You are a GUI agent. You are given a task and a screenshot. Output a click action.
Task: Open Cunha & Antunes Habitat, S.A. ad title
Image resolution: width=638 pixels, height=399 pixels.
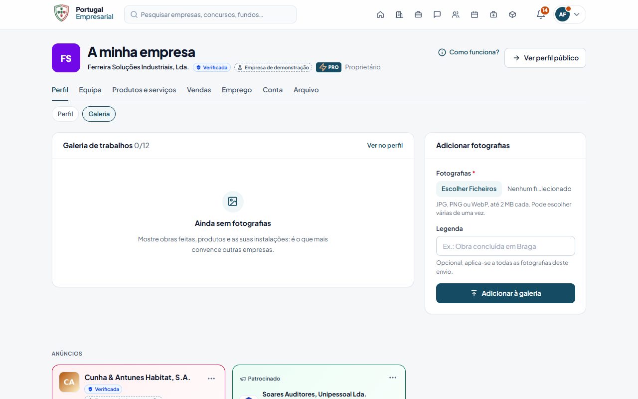coord(138,378)
